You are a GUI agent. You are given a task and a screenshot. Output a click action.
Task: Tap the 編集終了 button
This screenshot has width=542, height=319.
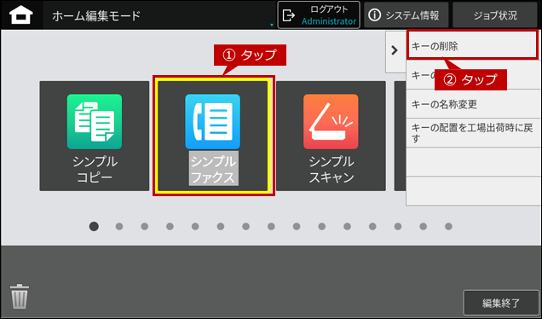[500, 303]
